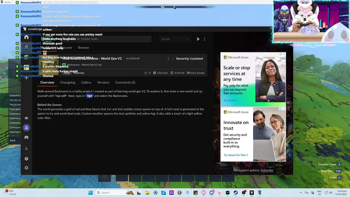
Task: Click the Inventory TAB hotkey label
Action: point(331,171)
